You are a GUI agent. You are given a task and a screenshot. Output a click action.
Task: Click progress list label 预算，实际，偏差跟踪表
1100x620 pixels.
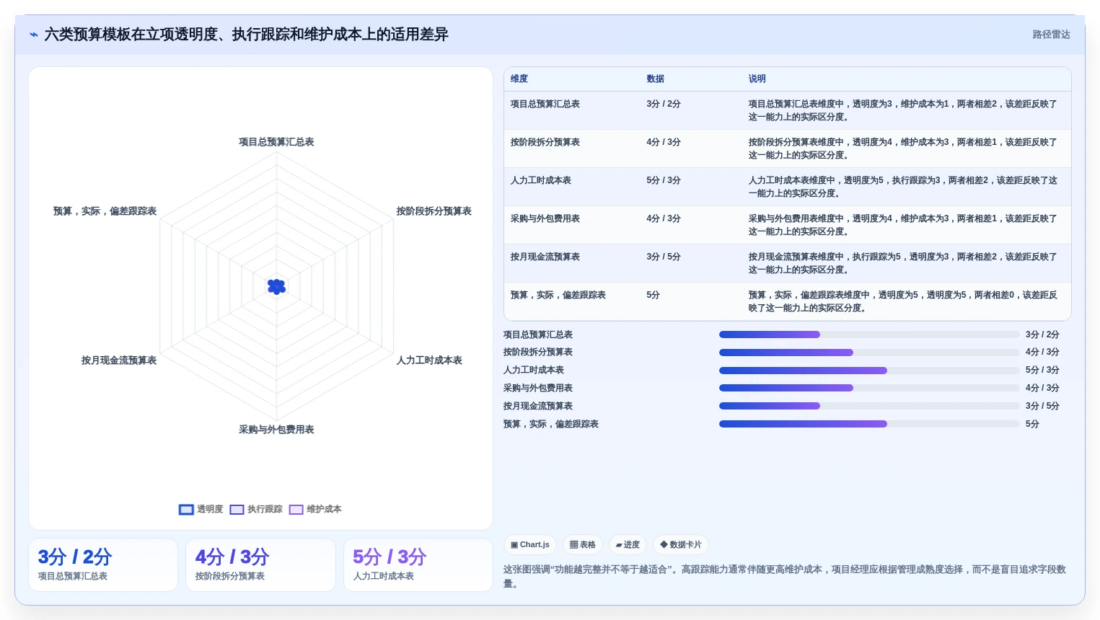pos(551,424)
